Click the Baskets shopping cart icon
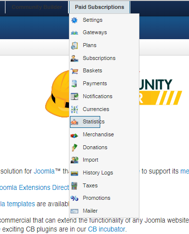The width and height of the screenshot is (189, 234). click(74, 71)
